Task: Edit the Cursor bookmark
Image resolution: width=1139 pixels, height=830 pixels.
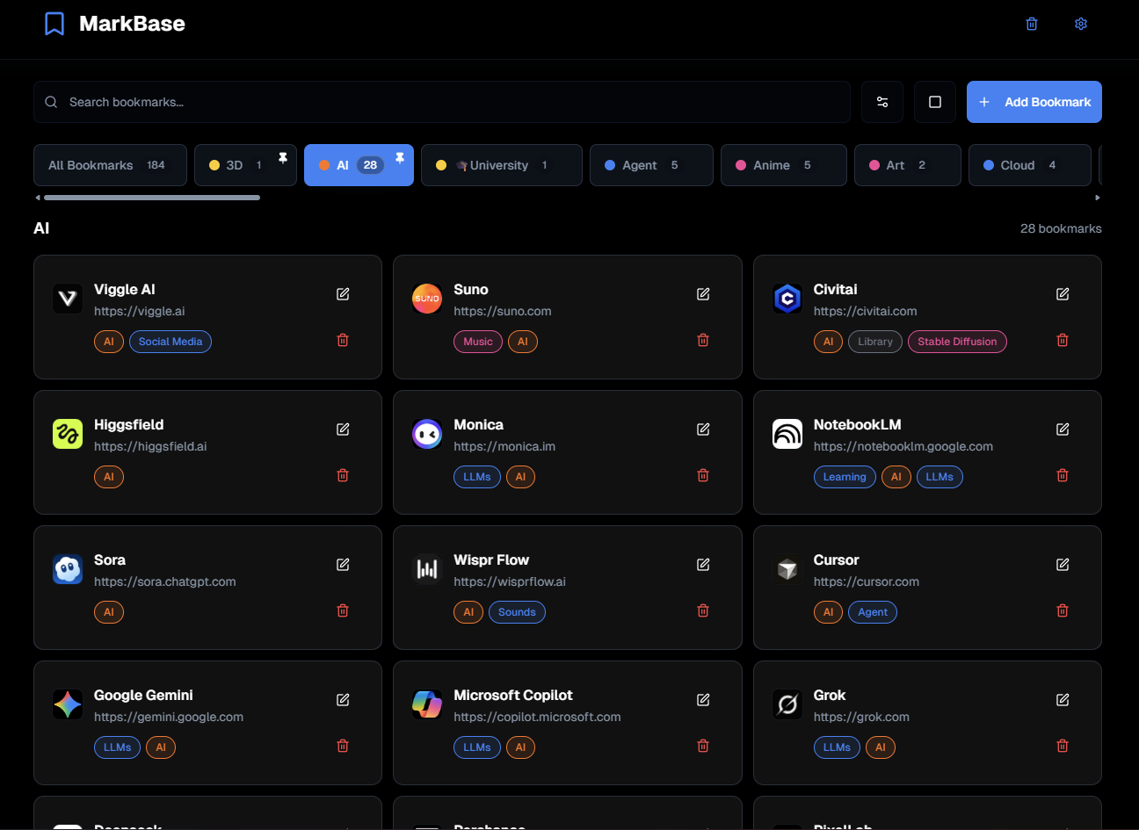Action: click(x=1062, y=564)
